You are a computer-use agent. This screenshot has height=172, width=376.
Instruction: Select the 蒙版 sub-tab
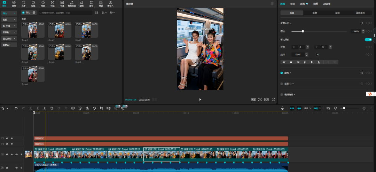click(337, 13)
